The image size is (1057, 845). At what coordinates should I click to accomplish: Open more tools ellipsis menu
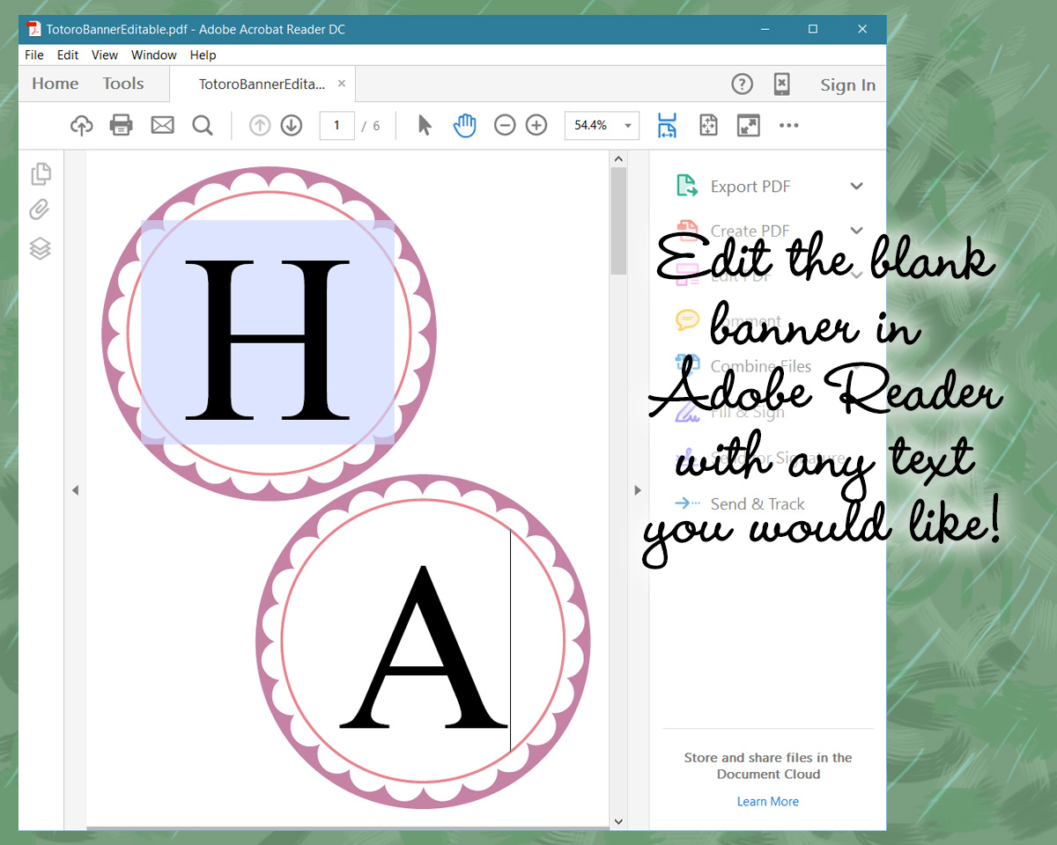coord(789,125)
